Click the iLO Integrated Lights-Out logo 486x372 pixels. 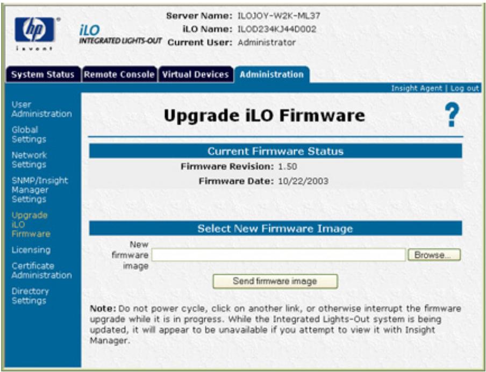pos(120,34)
